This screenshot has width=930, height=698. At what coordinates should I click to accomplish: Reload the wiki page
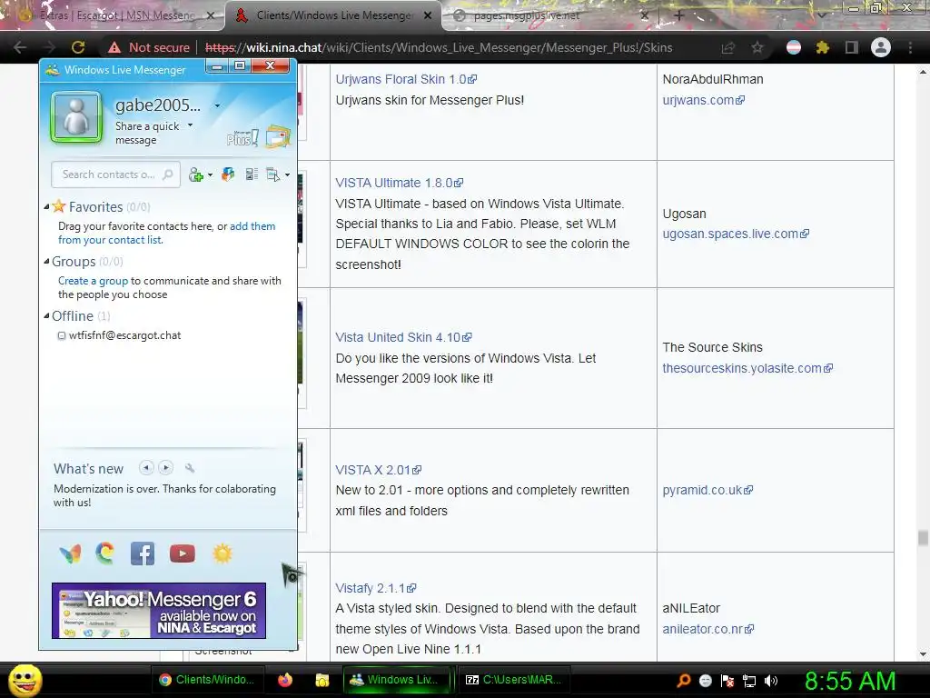pos(78,47)
